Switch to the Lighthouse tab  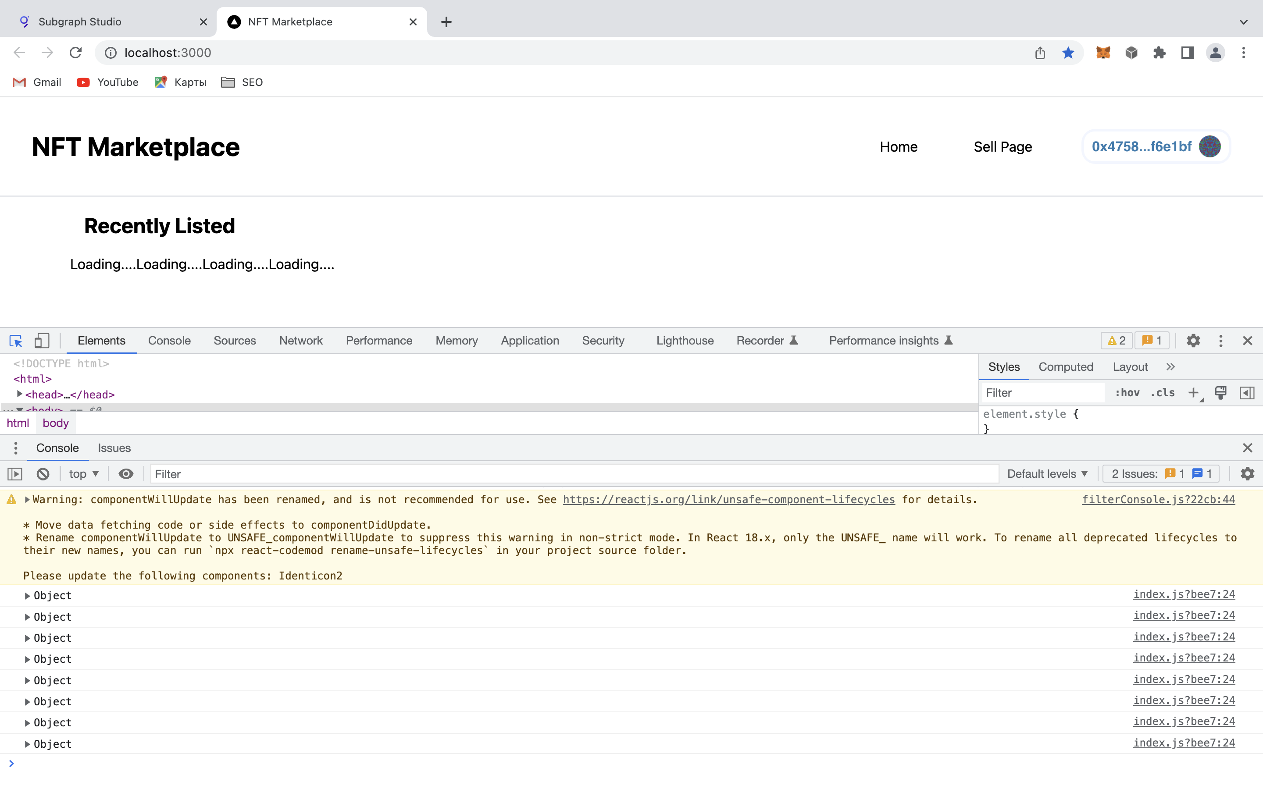point(685,341)
